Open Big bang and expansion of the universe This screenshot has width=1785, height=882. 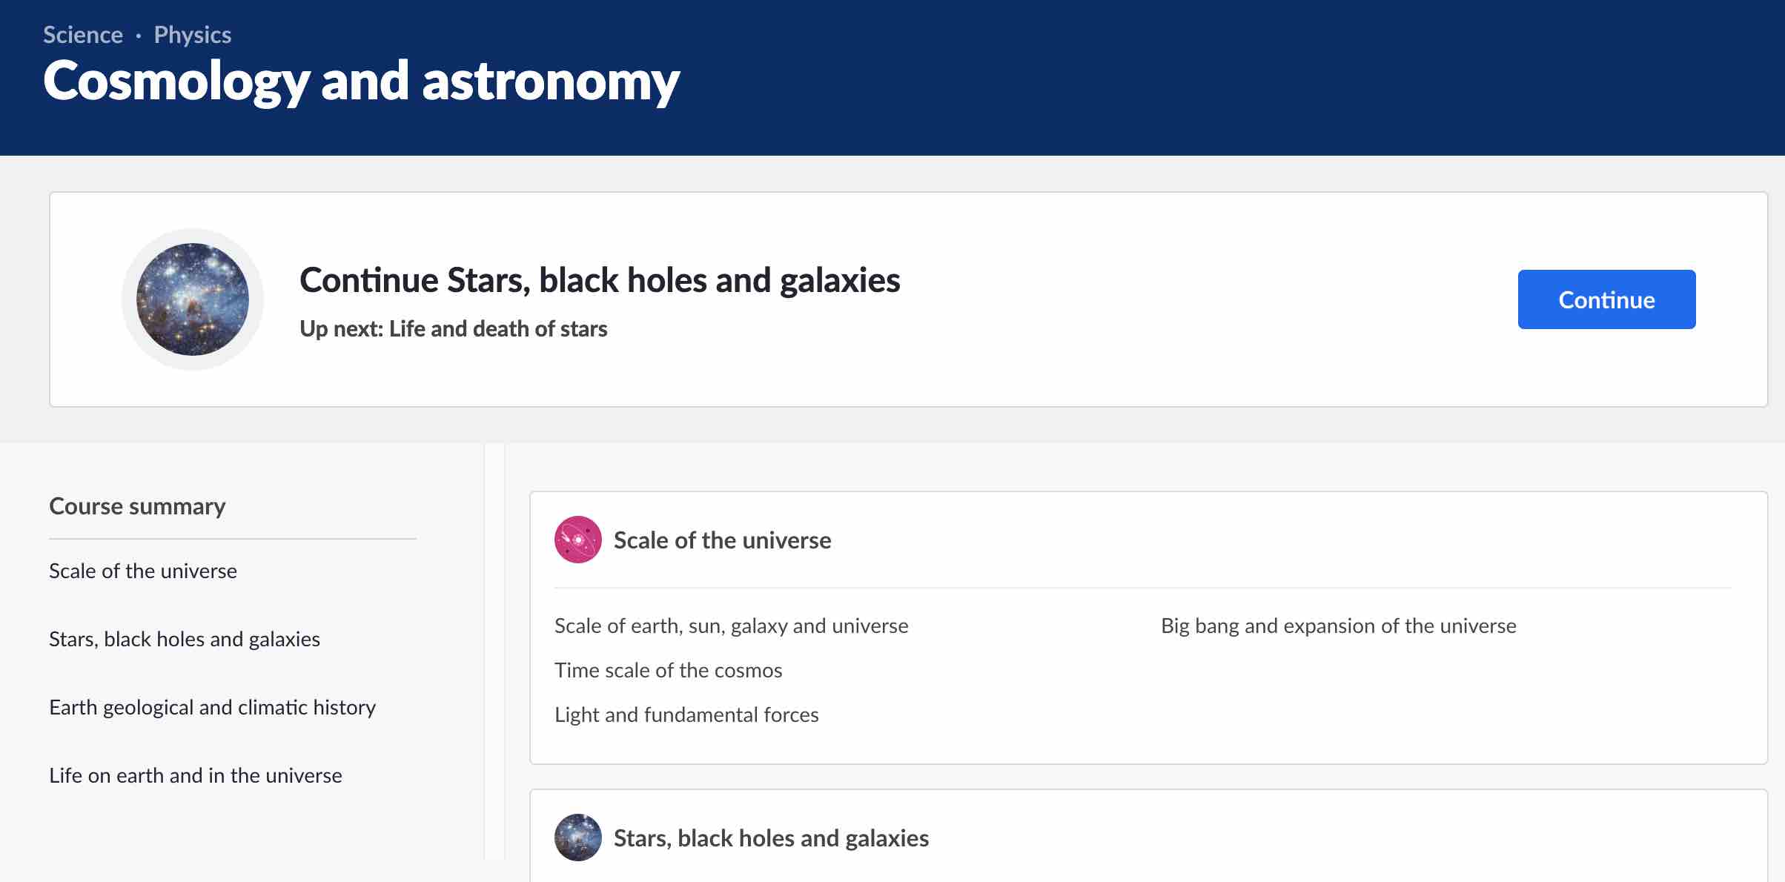1338,626
